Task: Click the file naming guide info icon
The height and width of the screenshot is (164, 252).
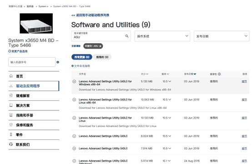Action: [x=72, y=66]
